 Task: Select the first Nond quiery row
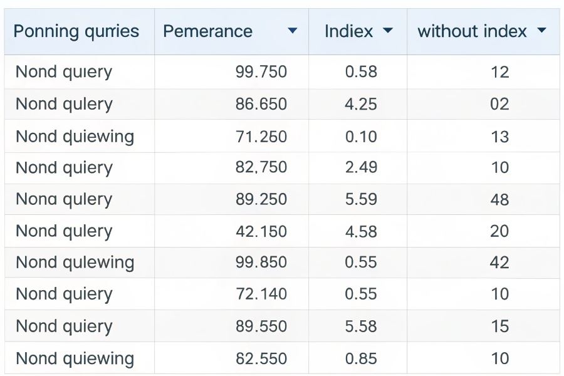tap(64, 72)
